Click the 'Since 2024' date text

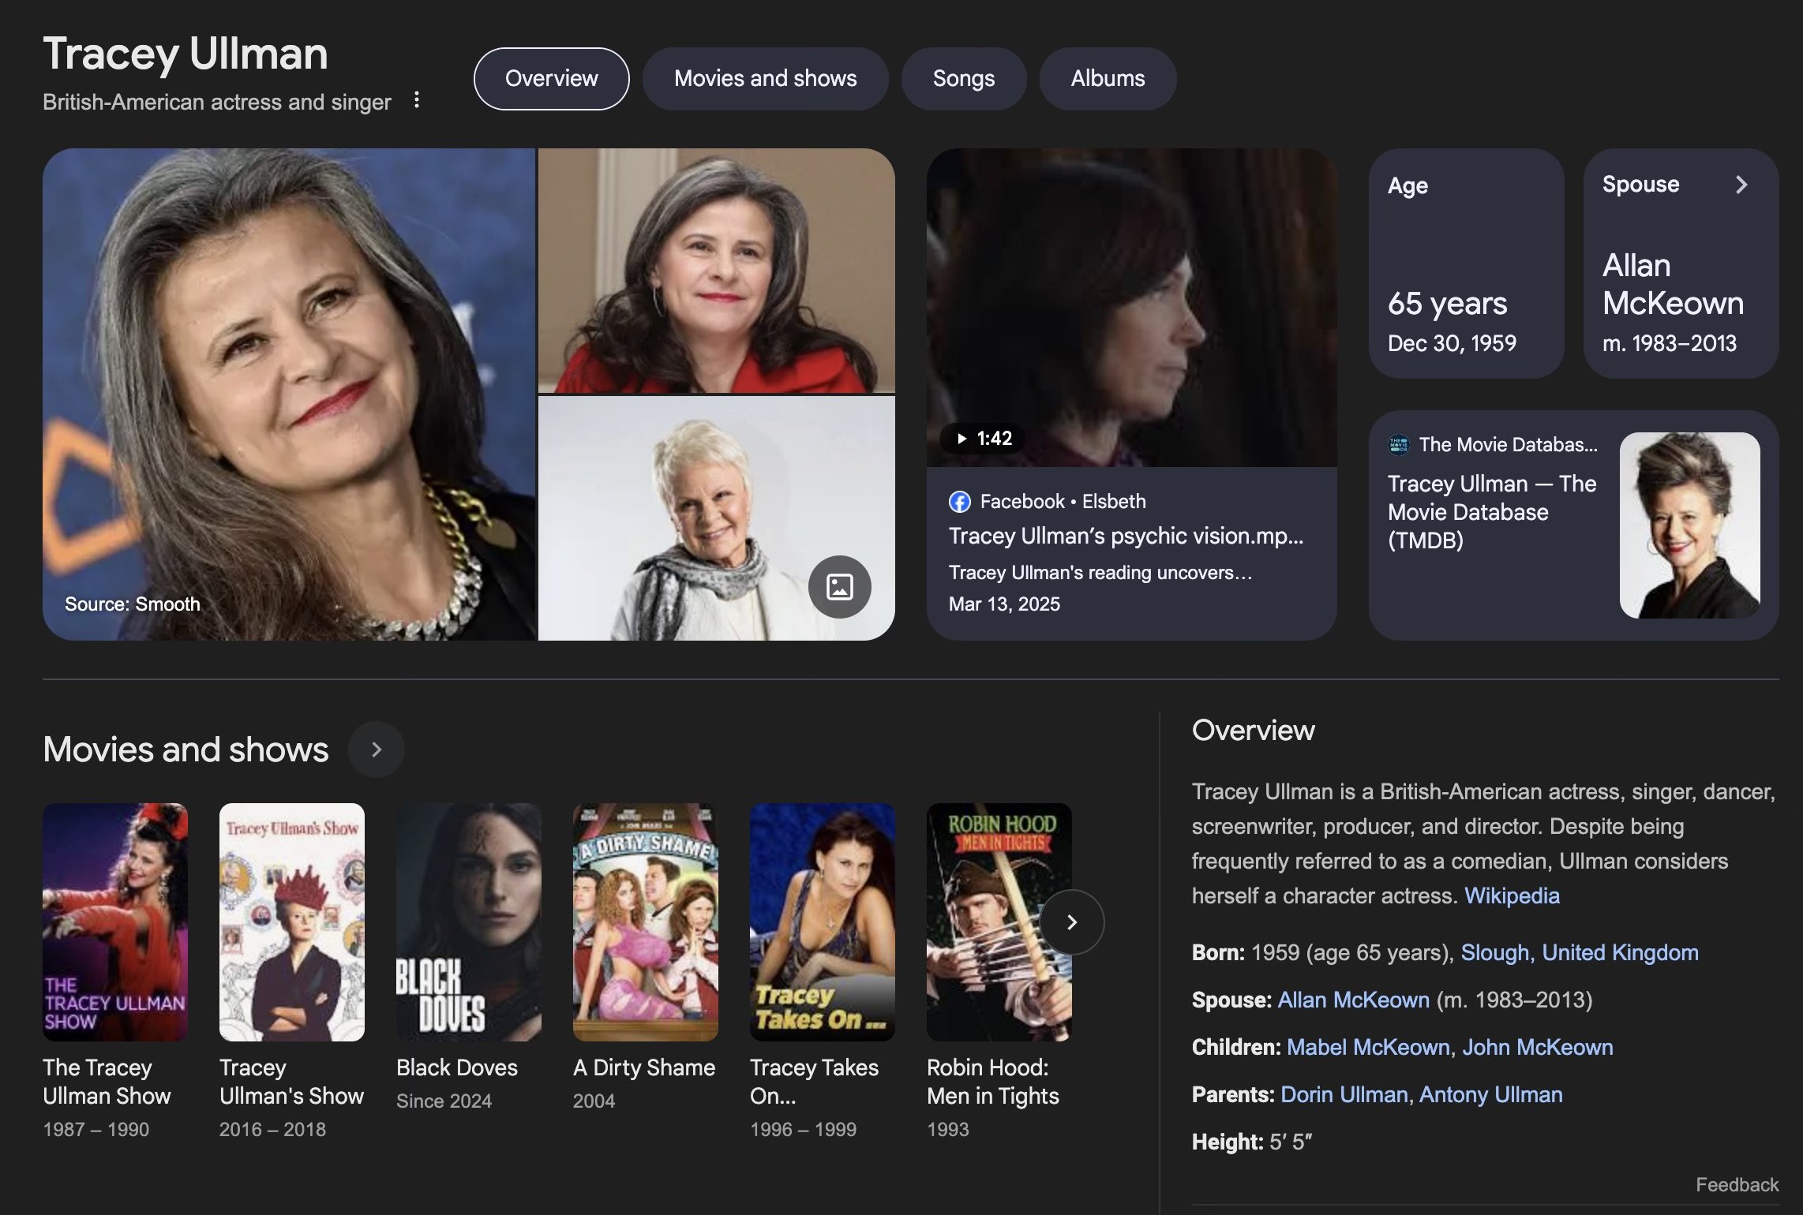(444, 1101)
